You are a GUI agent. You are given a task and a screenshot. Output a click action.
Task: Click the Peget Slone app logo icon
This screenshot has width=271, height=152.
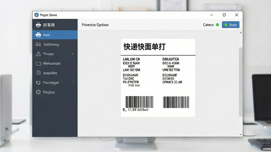point(37,15)
